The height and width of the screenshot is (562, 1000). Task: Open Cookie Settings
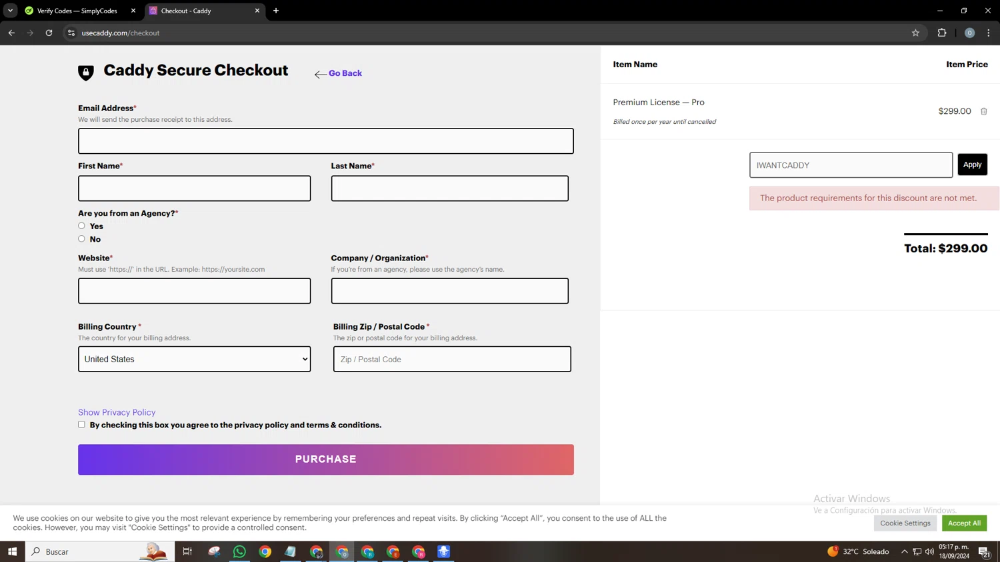pos(905,523)
